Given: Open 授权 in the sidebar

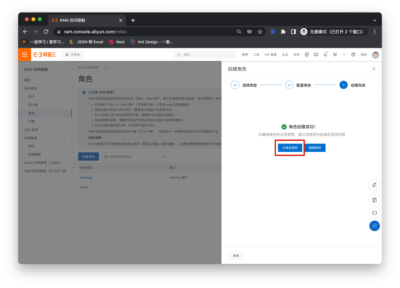Looking at the screenshot, I should coord(32,146).
